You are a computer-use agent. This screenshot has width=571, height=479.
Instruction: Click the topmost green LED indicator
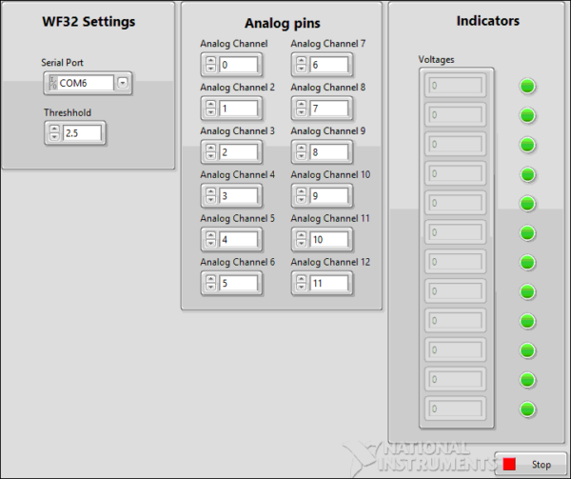pyautogui.click(x=527, y=87)
